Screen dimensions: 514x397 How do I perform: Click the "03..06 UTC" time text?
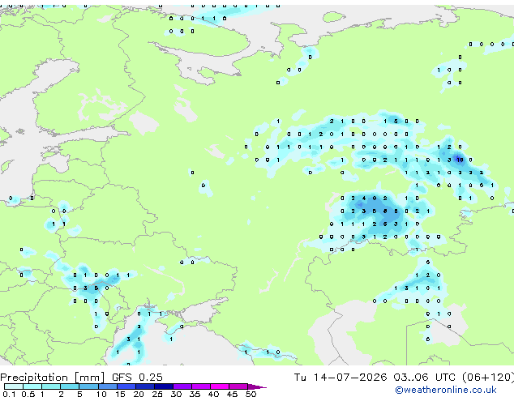tap(425, 378)
